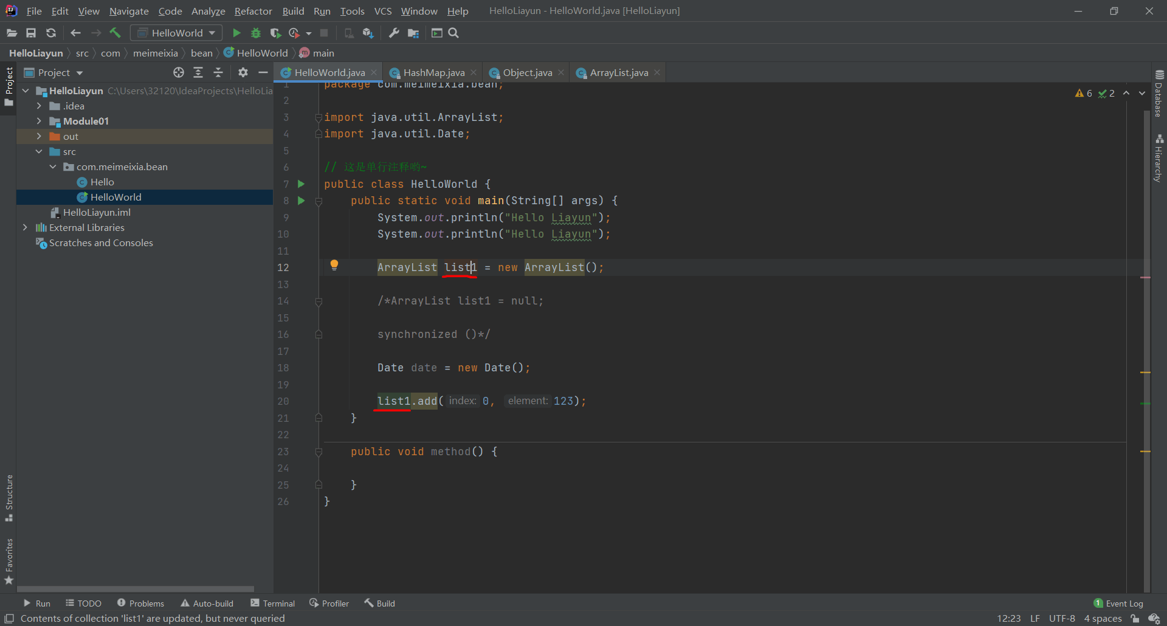Switch to the ArrayList.java tab

tap(618, 72)
